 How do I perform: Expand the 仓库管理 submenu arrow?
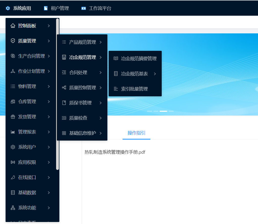click(x=49, y=102)
